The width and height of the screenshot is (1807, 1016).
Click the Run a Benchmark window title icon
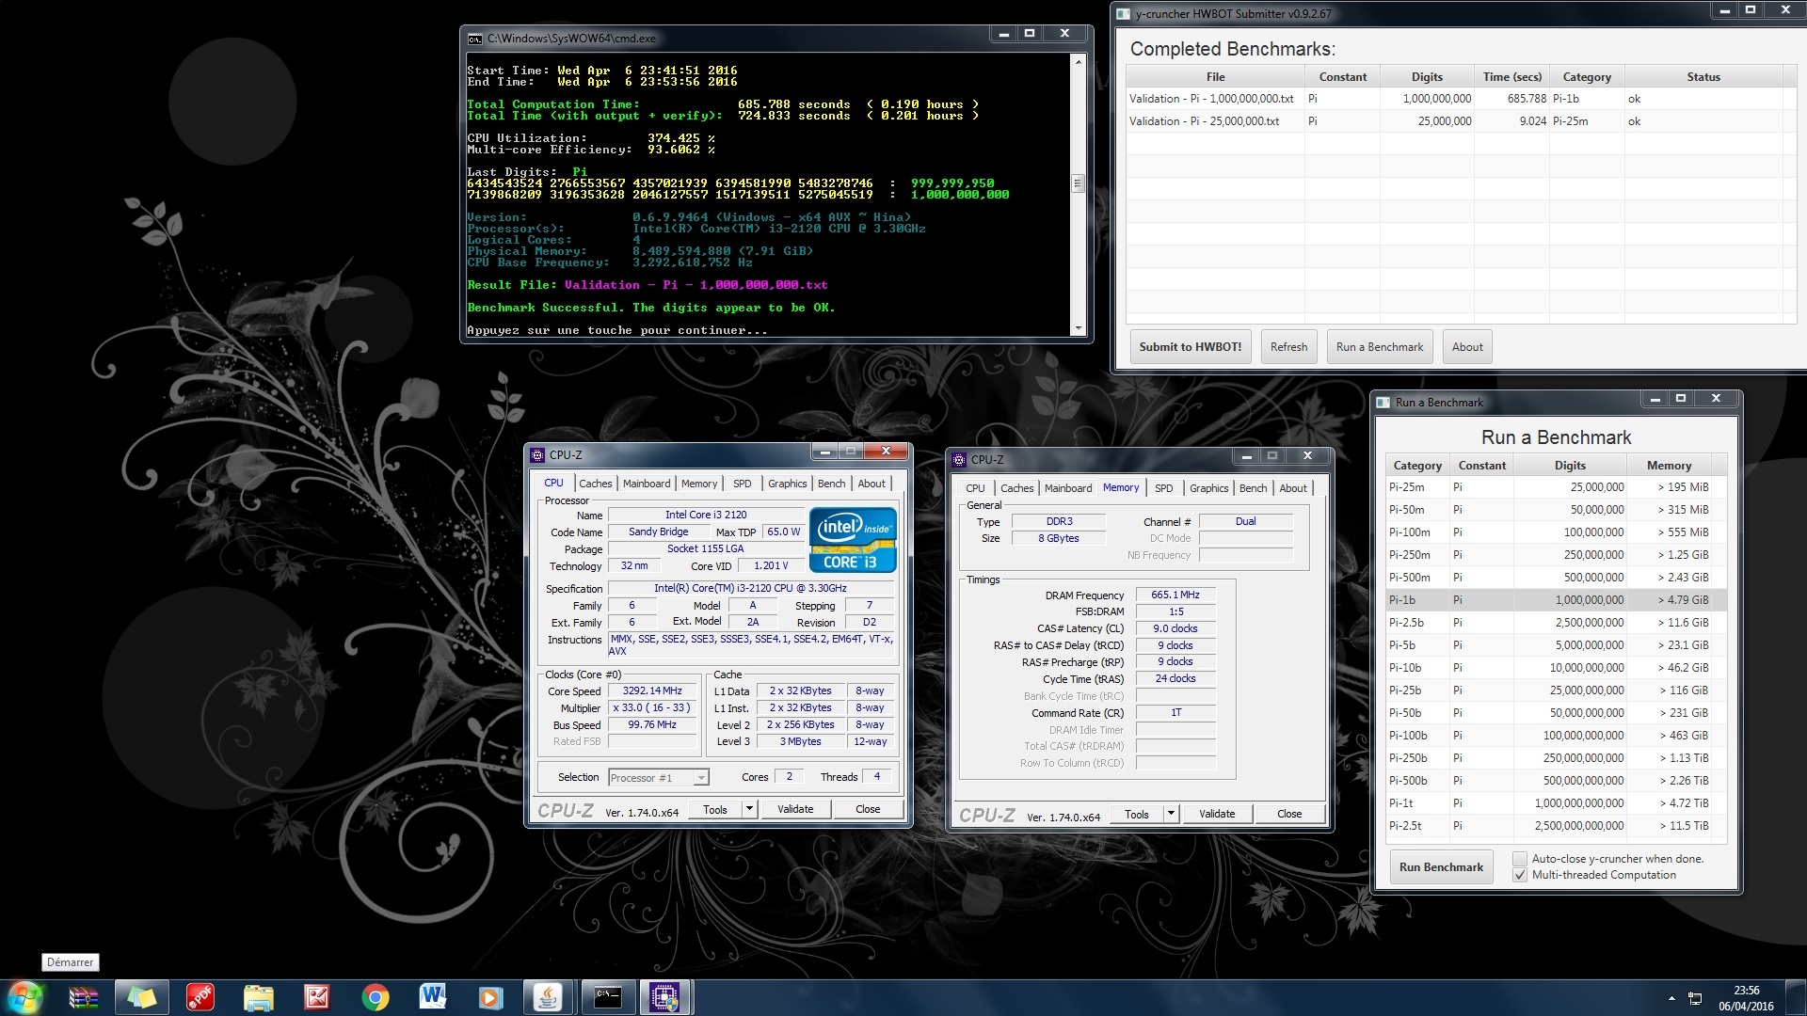click(x=1383, y=402)
